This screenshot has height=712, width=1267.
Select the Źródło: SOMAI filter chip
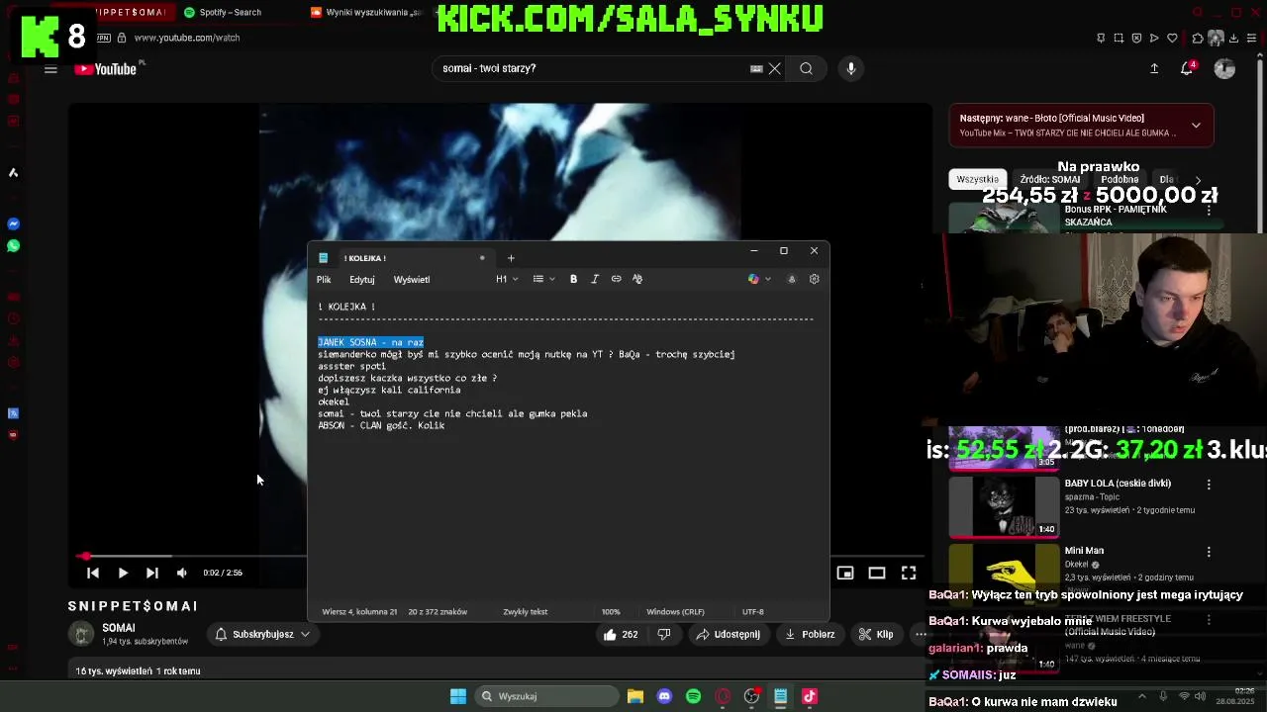[1050, 179]
